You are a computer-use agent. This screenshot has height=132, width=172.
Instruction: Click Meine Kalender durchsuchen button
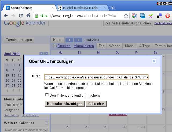tap(128, 23)
